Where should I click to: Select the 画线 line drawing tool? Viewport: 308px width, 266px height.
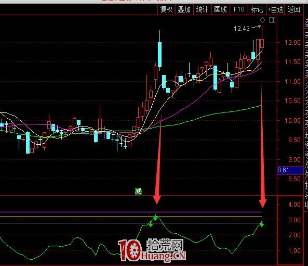pyautogui.click(x=220, y=9)
